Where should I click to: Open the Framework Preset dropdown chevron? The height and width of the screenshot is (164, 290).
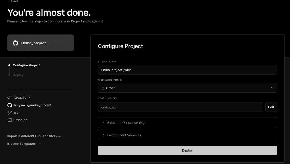tap(272, 88)
